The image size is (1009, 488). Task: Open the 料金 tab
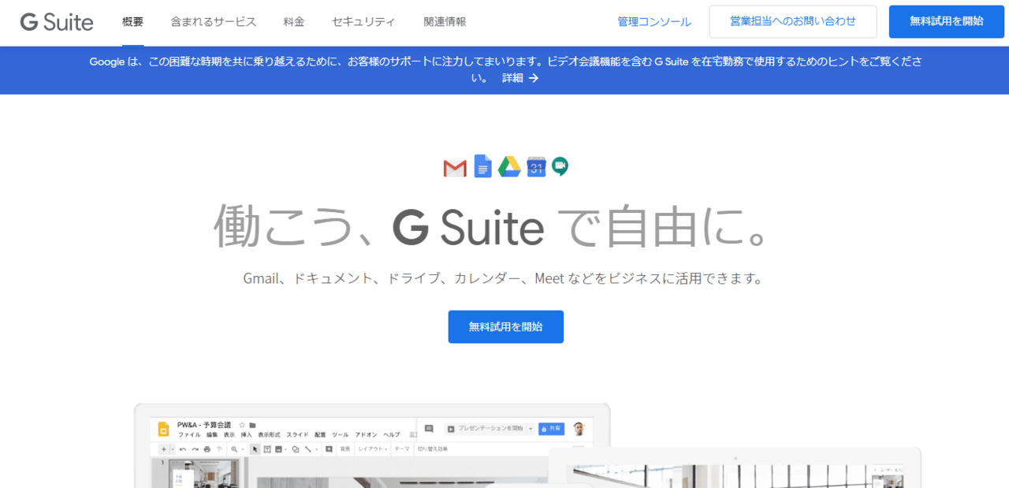click(294, 22)
